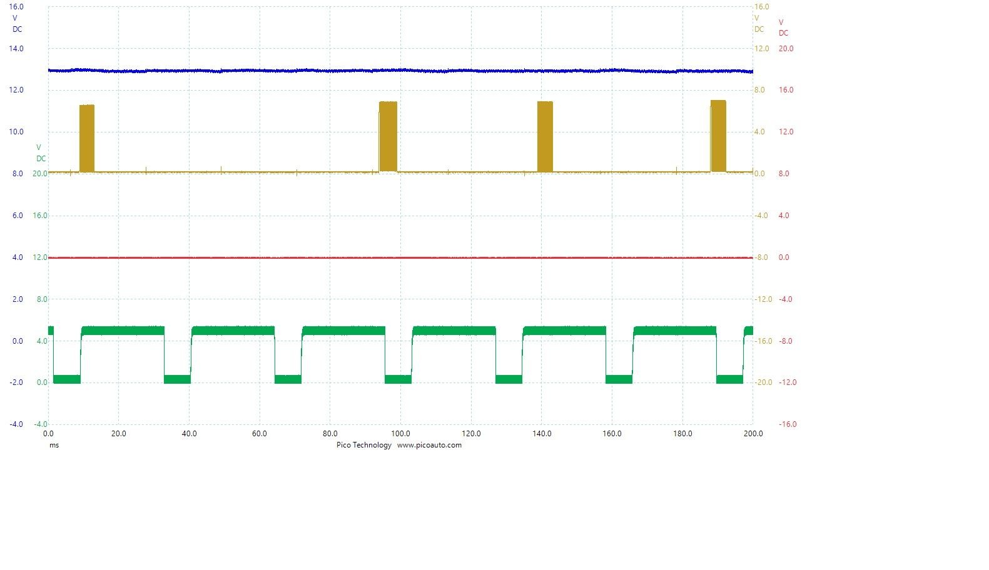Click the gold axis -20.0 value
This screenshot has width=989, height=570.
pyautogui.click(x=759, y=382)
